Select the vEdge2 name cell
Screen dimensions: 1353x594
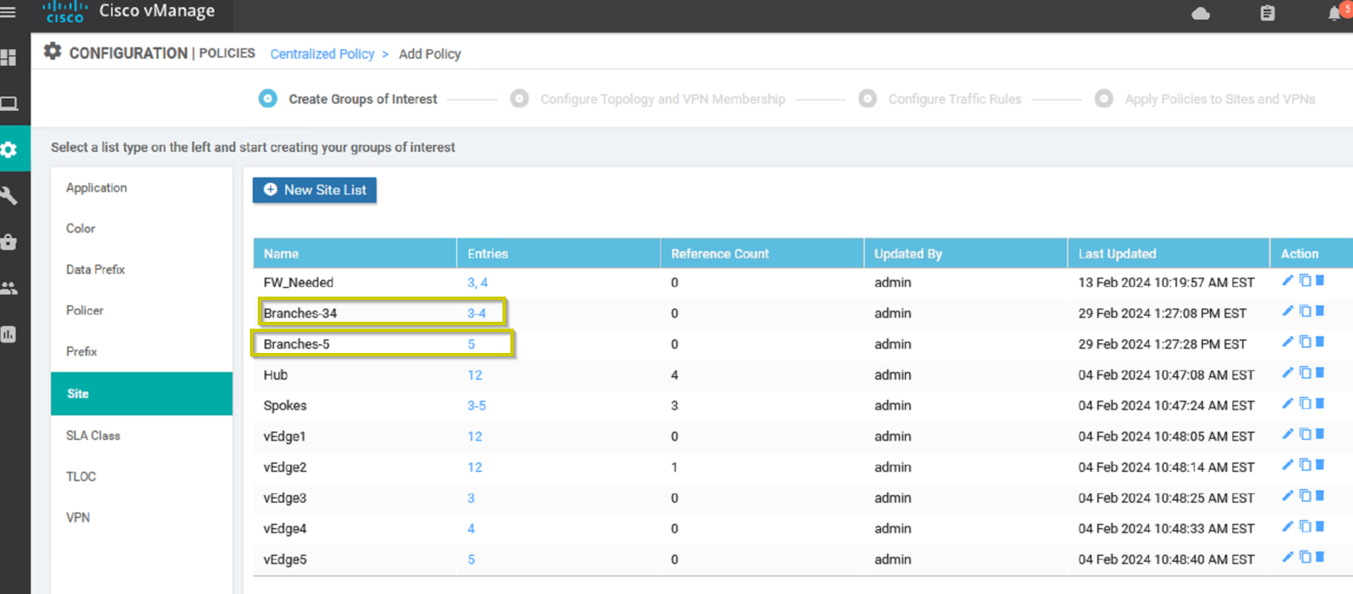[286, 467]
